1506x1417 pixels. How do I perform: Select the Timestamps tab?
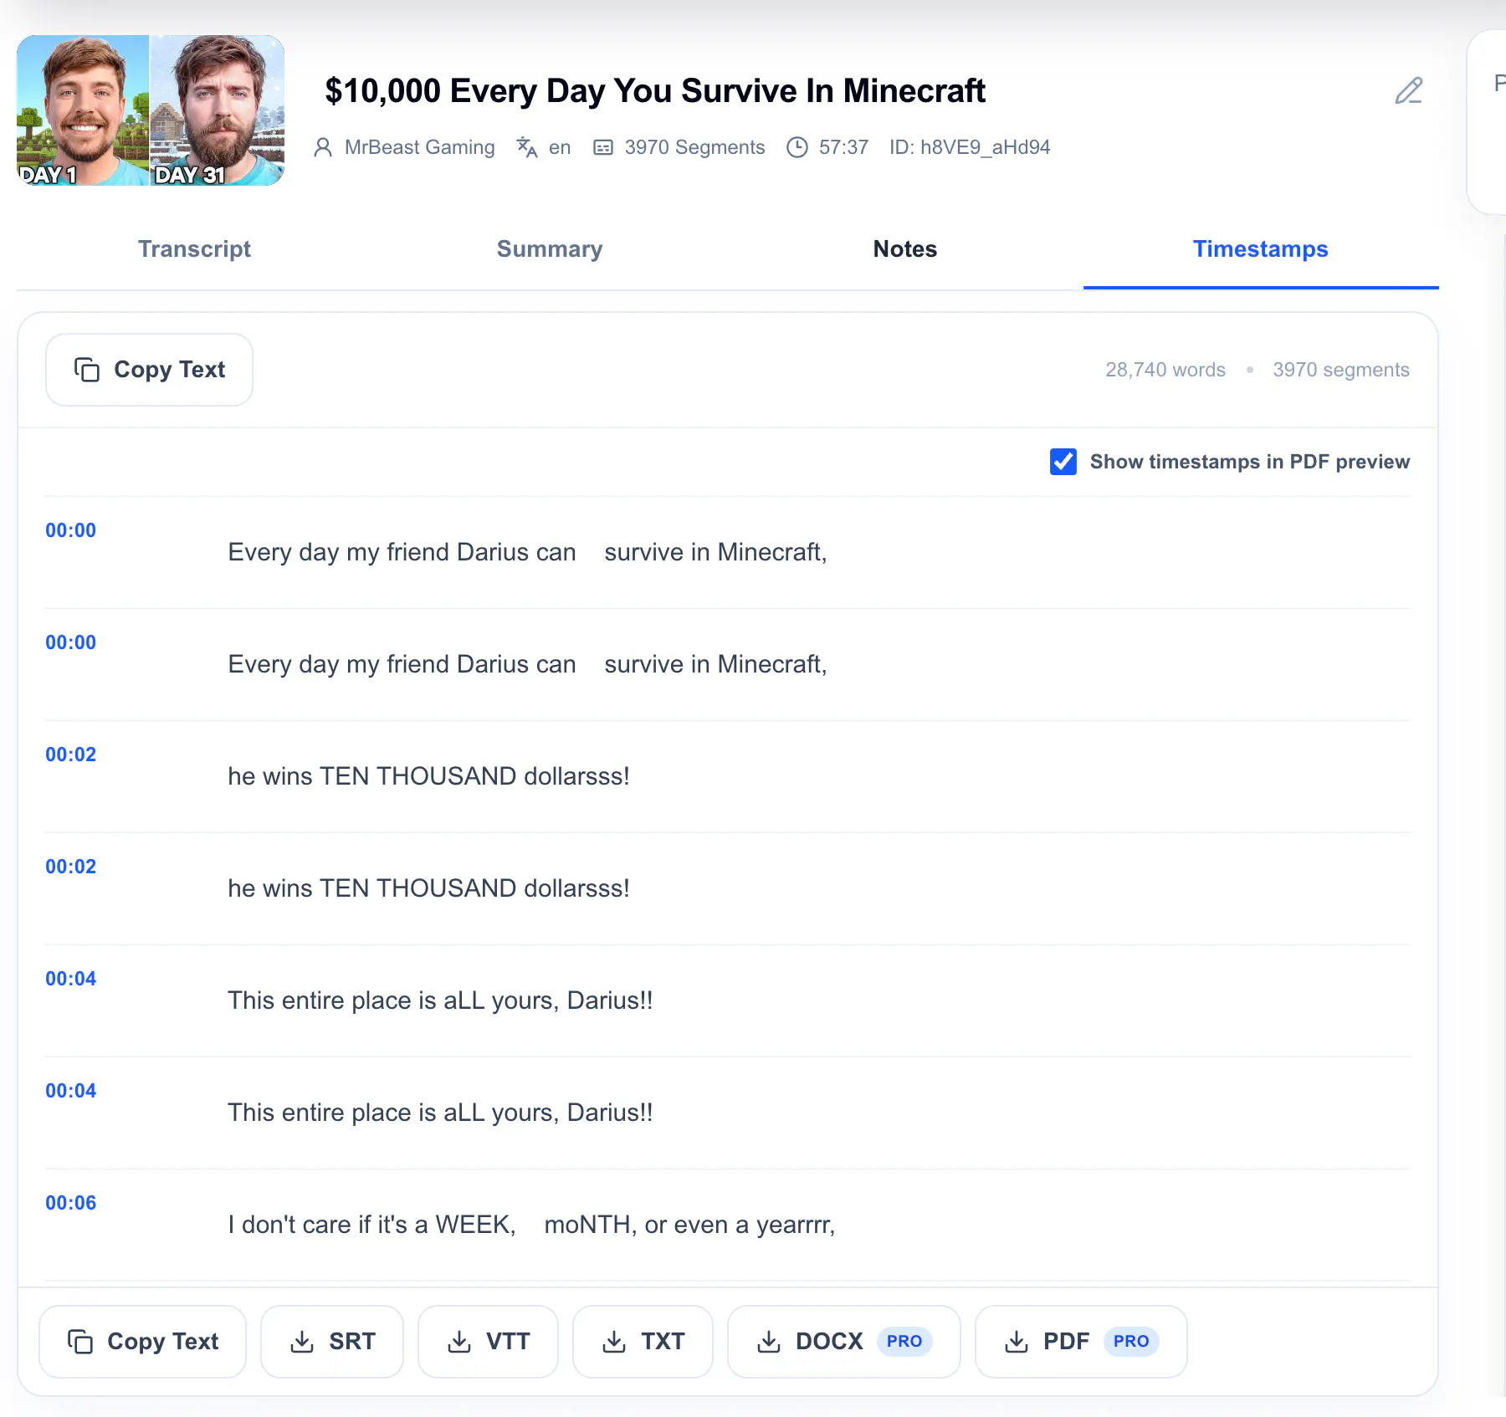(1261, 249)
